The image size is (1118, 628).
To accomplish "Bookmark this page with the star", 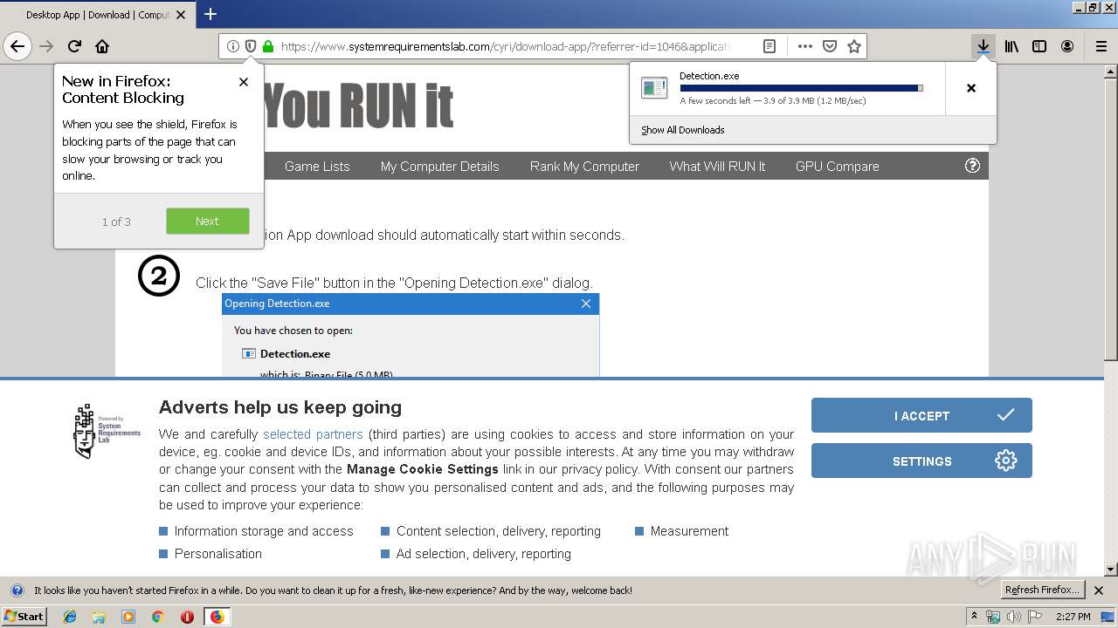I will click(854, 46).
